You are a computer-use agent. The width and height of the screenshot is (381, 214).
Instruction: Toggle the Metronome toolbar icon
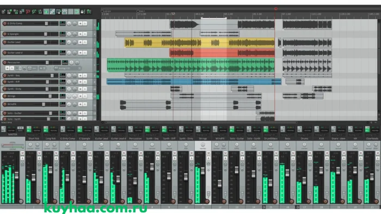pos(40,11)
